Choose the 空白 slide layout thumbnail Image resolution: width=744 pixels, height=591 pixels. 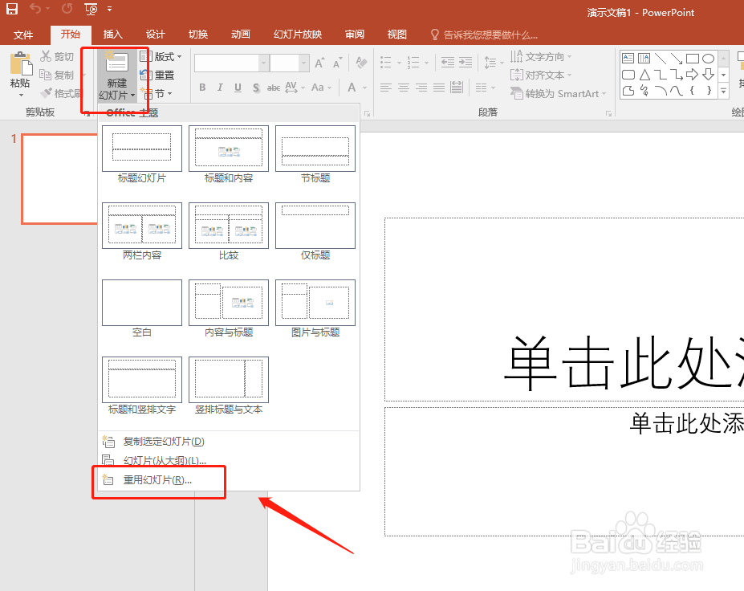click(x=141, y=303)
